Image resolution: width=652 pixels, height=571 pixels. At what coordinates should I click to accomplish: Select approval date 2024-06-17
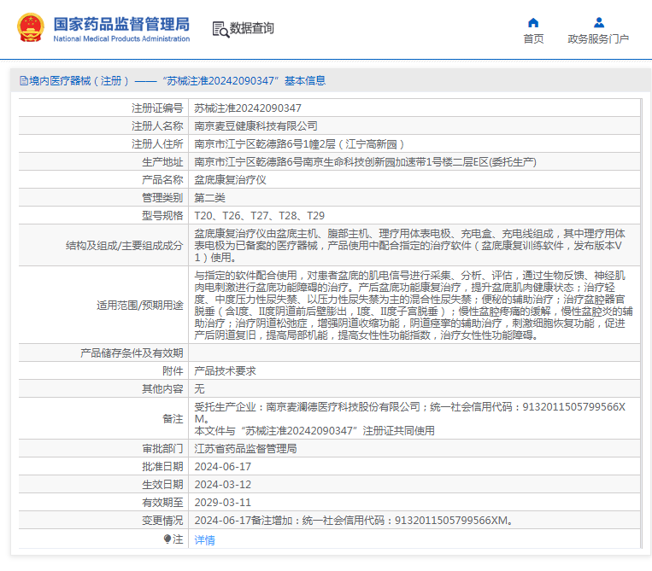click(223, 466)
